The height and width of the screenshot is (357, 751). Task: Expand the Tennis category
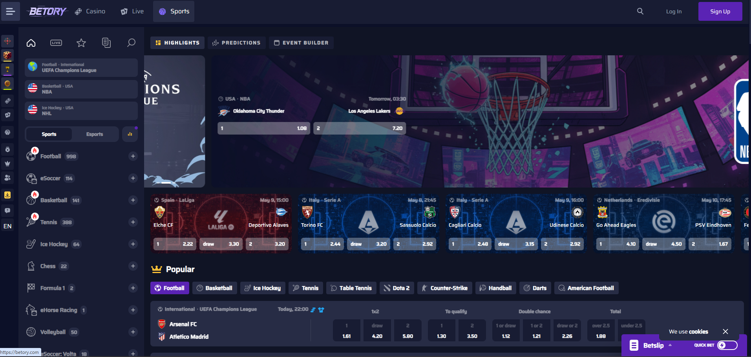click(133, 222)
